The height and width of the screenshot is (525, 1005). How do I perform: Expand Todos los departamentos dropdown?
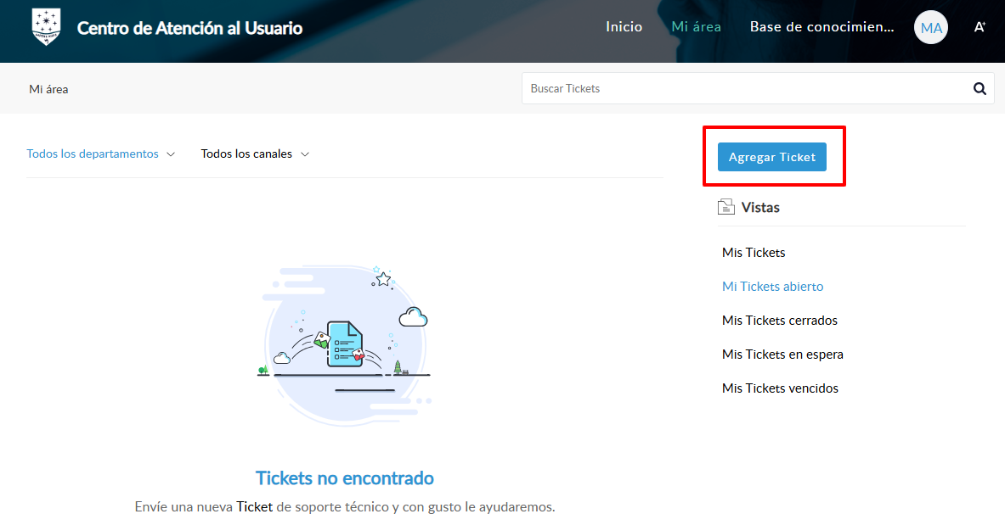point(100,154)
